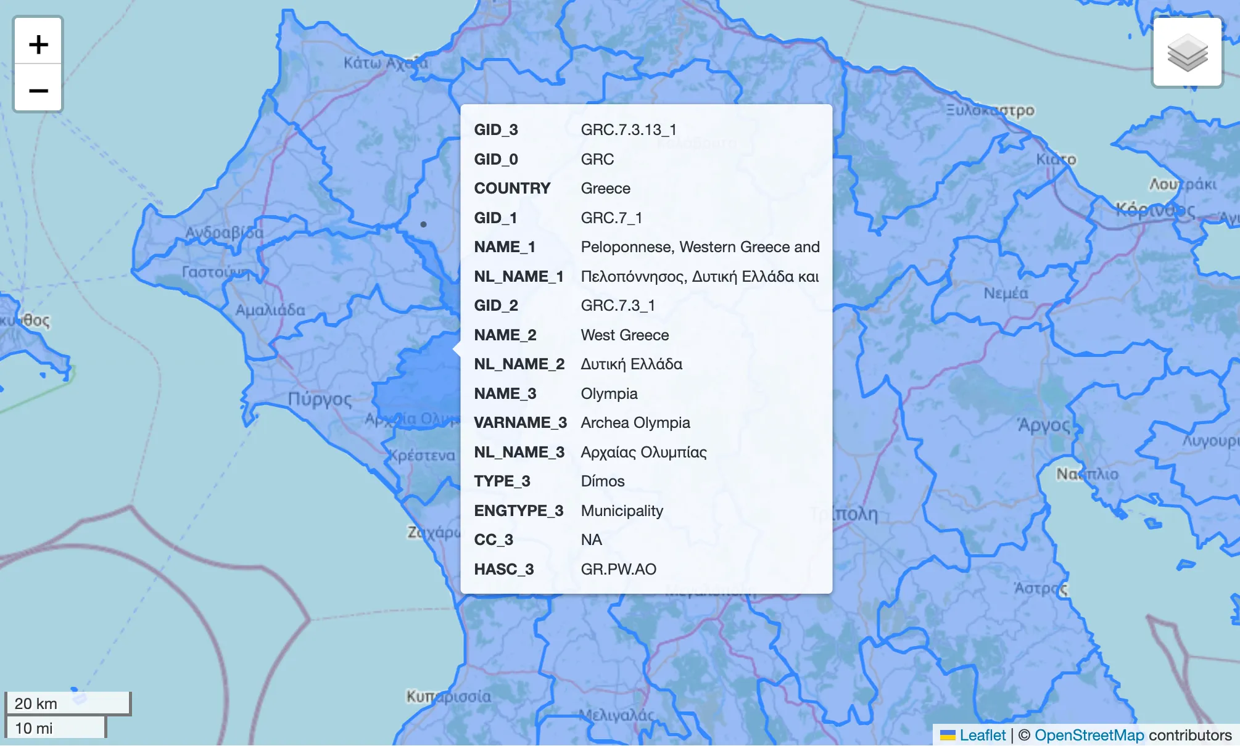Click the VARNAME_3 value Archea Olympia
The width and height of the screenshot is (1240, 746).
(635, 422)
